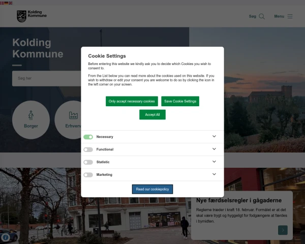The image size is (305, 244).
Task: Open the Read our cookiepolicy link
Action: 152,189
